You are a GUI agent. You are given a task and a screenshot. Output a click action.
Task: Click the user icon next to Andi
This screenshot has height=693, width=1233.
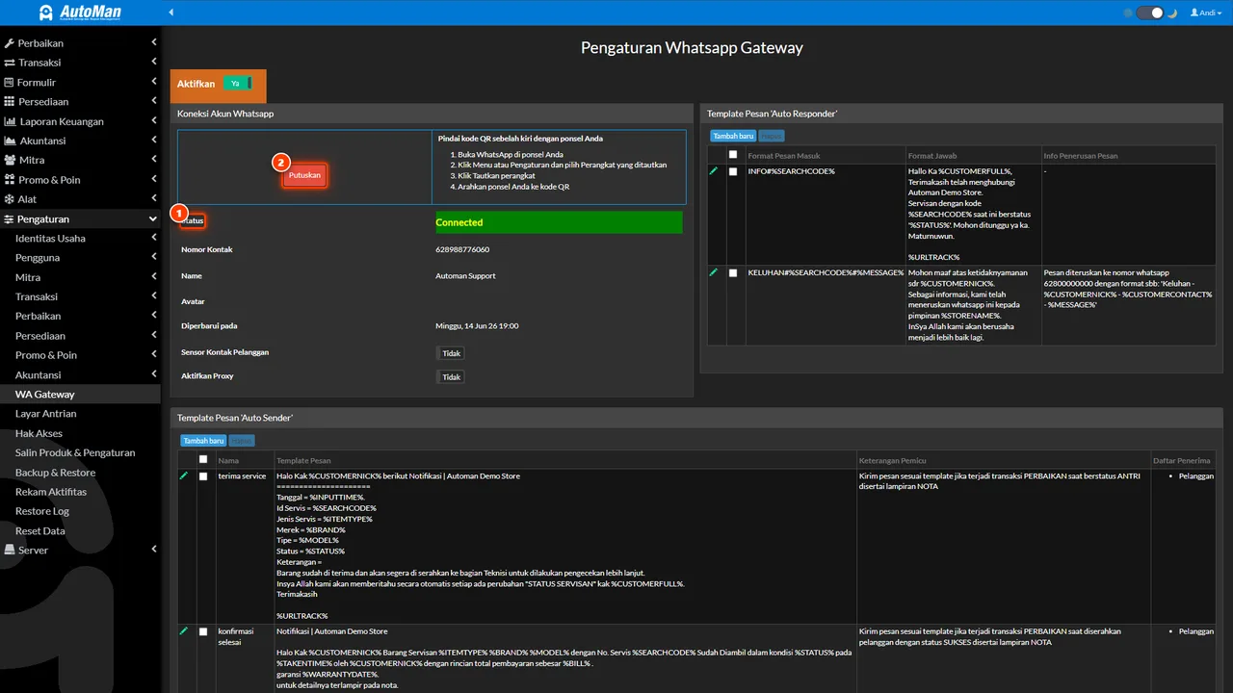tap(1194, 13)
